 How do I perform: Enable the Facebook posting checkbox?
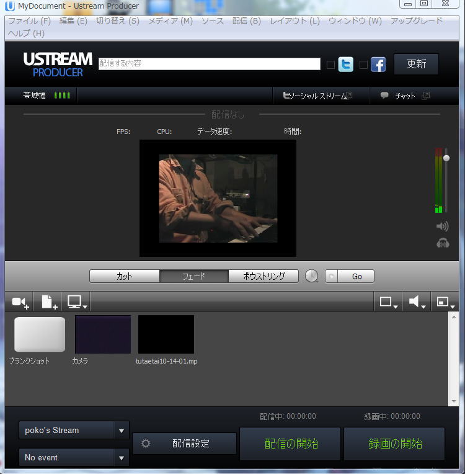pos(363,65)
